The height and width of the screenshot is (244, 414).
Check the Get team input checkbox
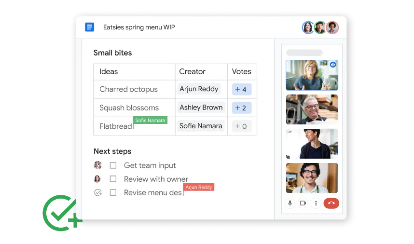113,165
